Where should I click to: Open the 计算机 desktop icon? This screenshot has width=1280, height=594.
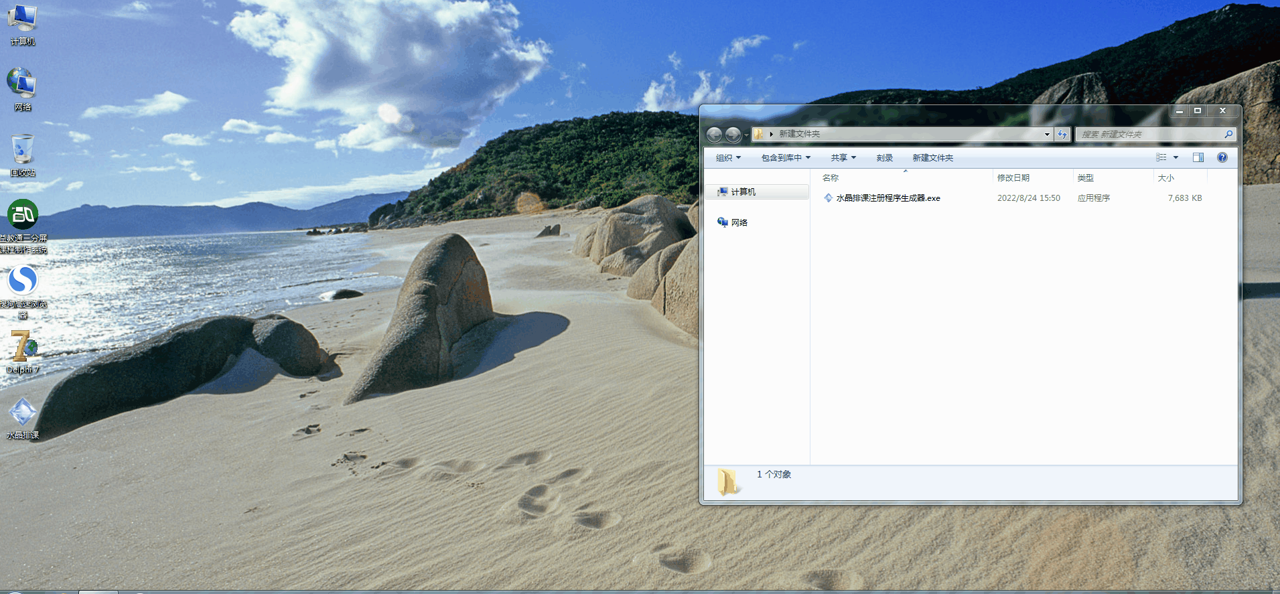(x=22, y=20)
